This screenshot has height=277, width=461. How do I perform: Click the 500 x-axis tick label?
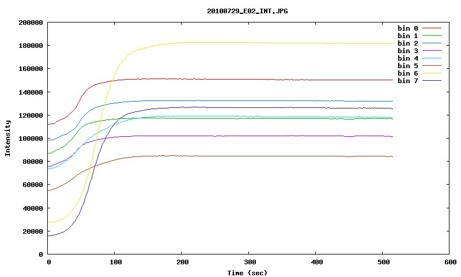pos(384,262)
